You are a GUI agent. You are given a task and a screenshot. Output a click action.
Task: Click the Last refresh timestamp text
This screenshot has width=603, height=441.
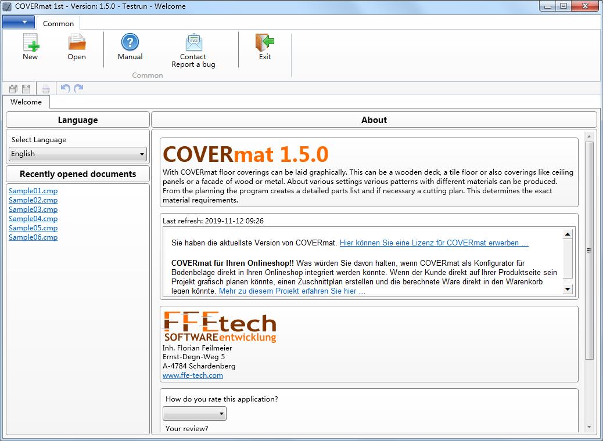pos(213,221)
